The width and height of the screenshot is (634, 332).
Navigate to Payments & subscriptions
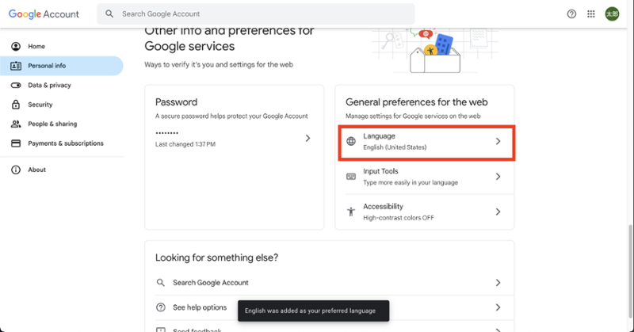[x=65, y=143]
